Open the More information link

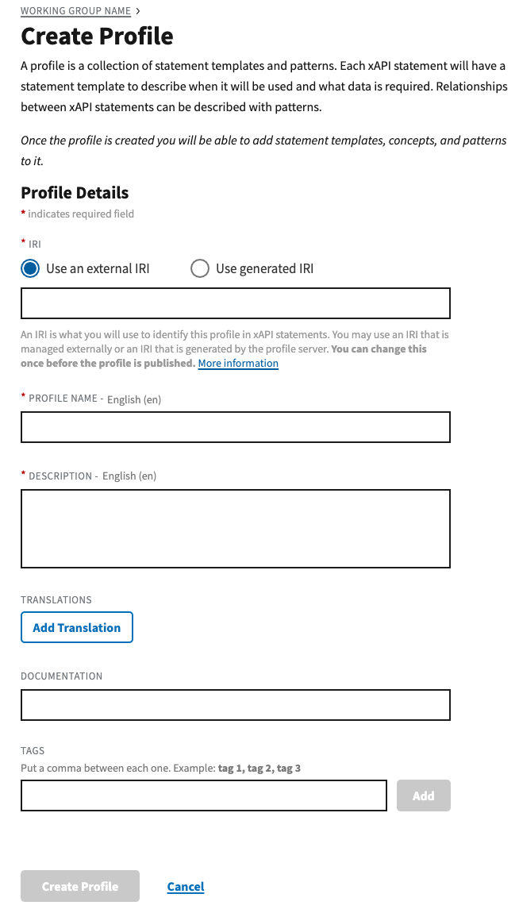238,364
